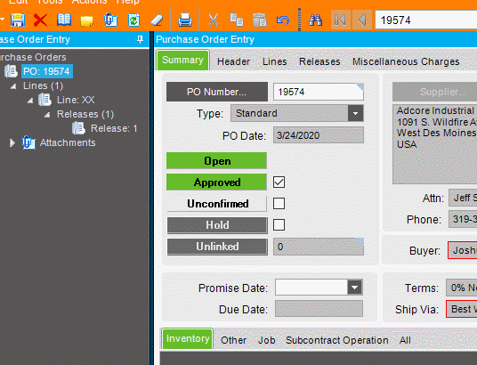Click the toolbar PO number search field
This screenshot has height=365, width=477.
[x=426, y=20]
